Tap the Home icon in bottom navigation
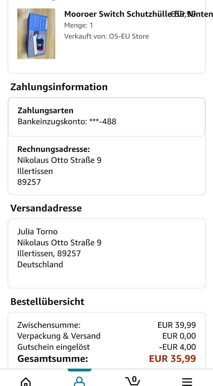This screenshot has width=213, height=386. pos(26,381)
